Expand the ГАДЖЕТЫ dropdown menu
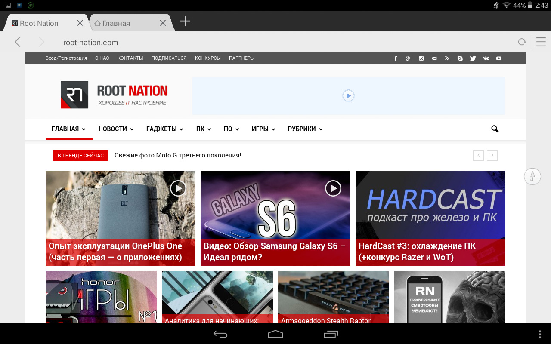This screenshot has width=551, height=344. [165, 129]
